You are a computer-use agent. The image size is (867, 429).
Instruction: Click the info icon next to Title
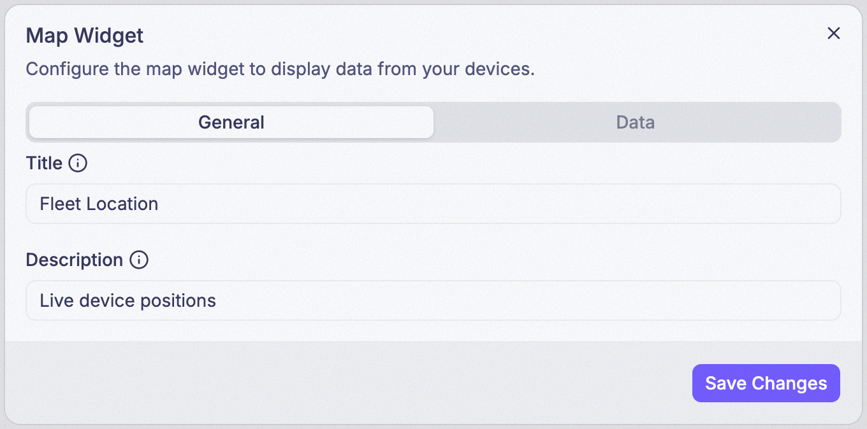78,164
